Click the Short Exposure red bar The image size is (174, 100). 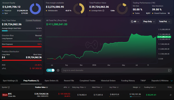[x=22, y=47]
